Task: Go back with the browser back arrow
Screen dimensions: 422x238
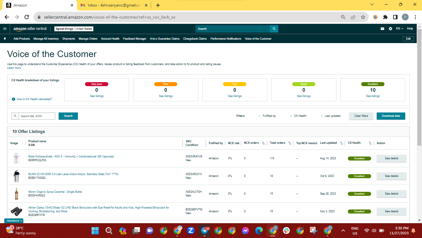Action: [7, 17]
